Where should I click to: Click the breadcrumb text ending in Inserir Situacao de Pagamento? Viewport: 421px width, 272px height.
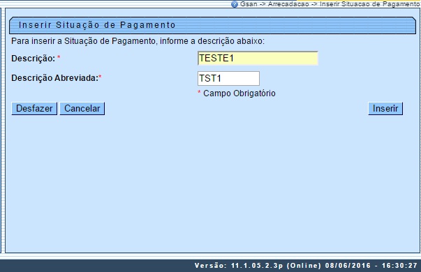coord(330,4)
